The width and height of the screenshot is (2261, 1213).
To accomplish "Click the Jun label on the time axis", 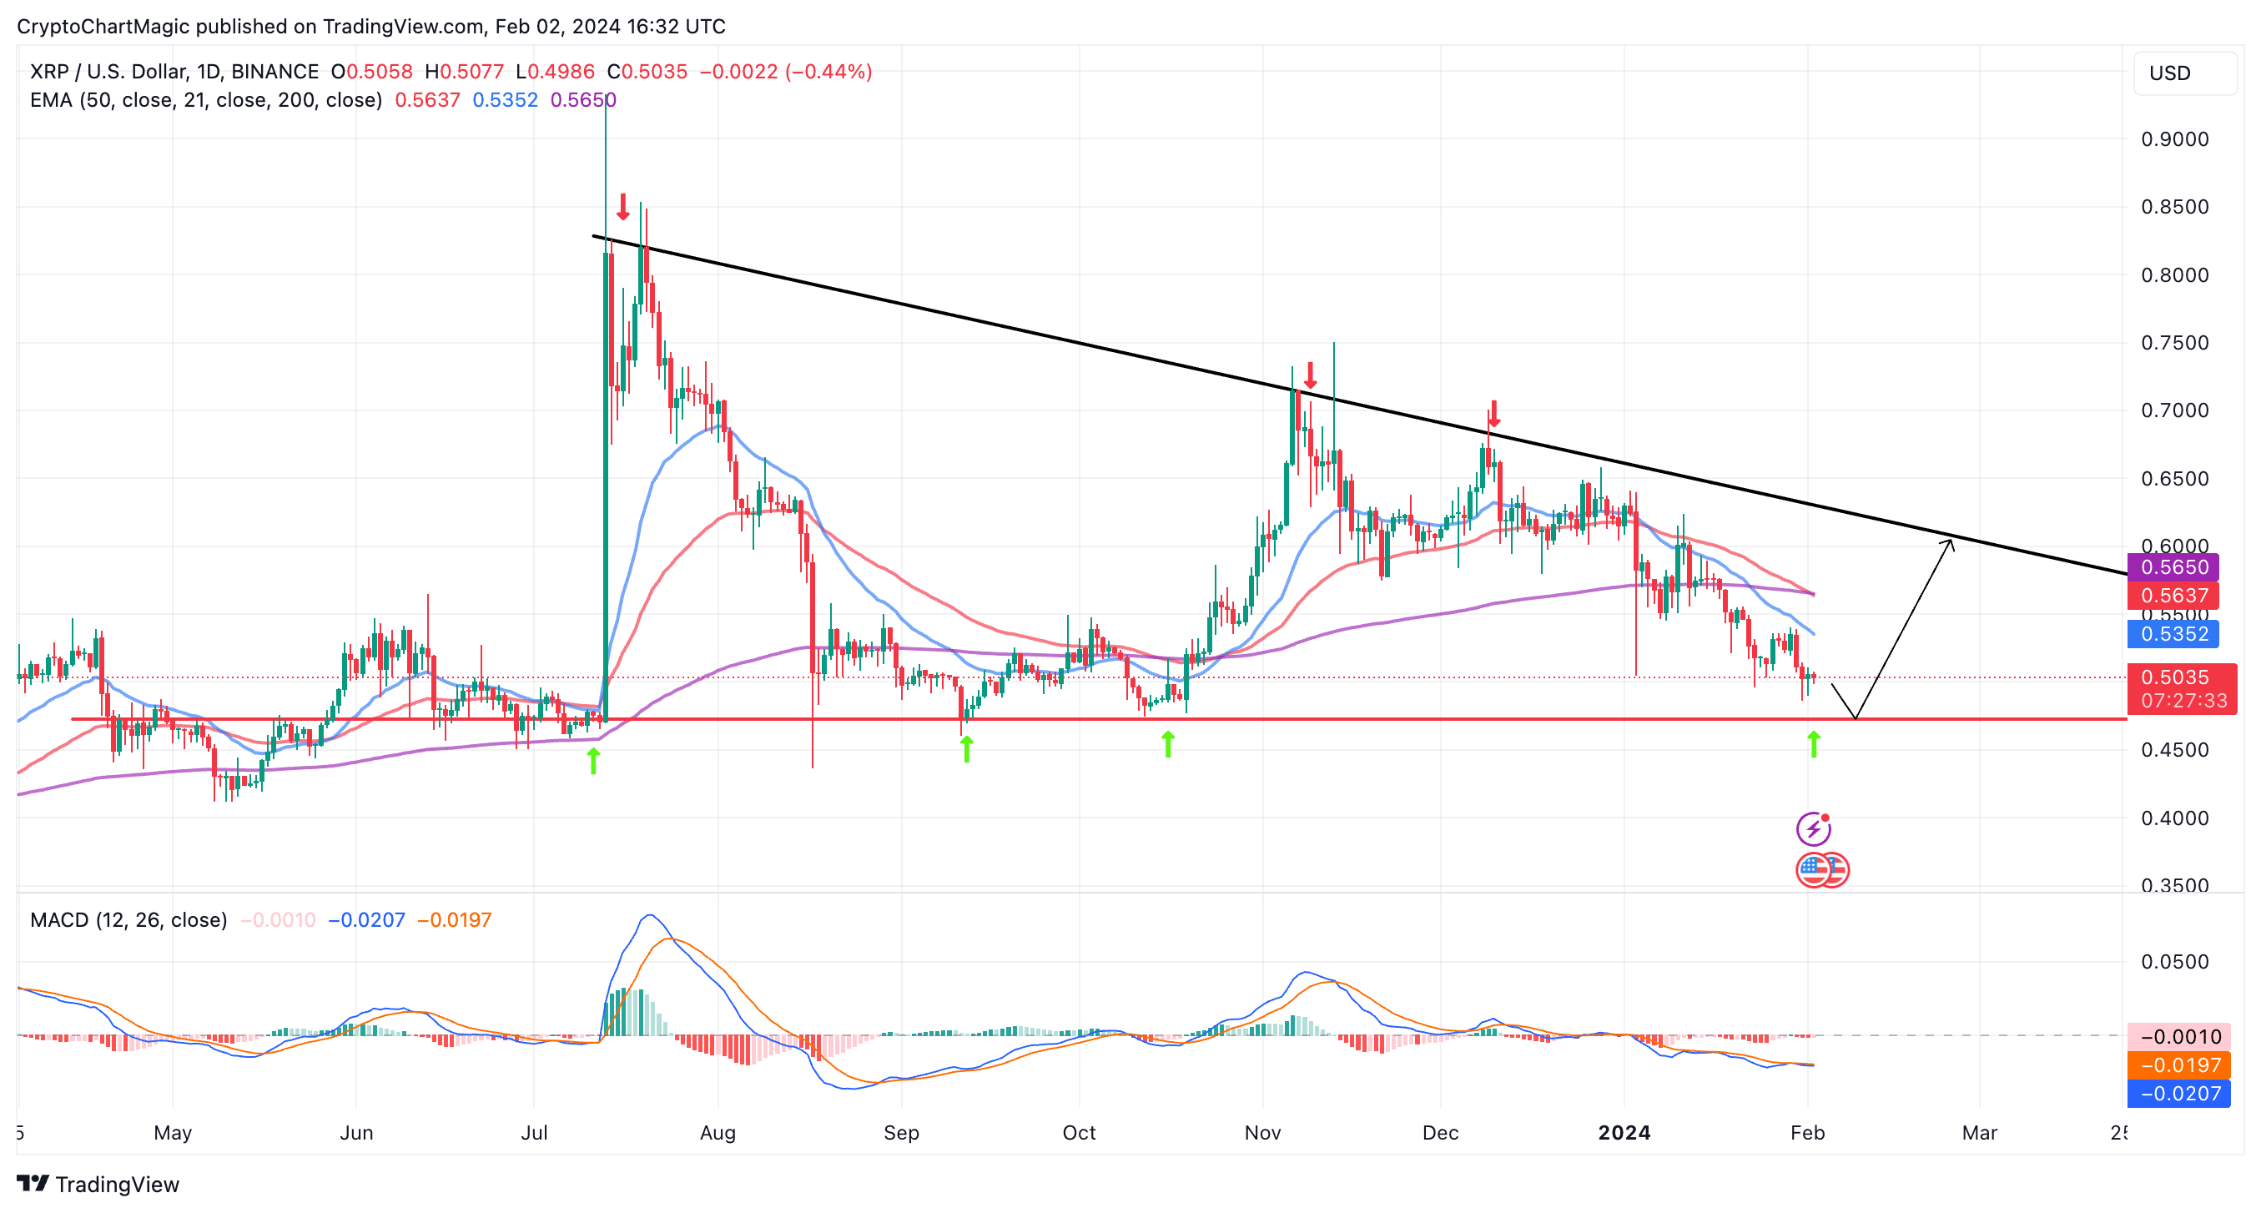I will click(356, 1132).
